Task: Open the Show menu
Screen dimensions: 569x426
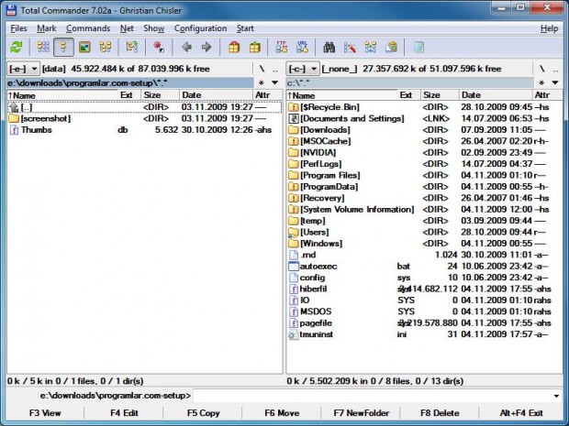Action: tap(154, 28)
